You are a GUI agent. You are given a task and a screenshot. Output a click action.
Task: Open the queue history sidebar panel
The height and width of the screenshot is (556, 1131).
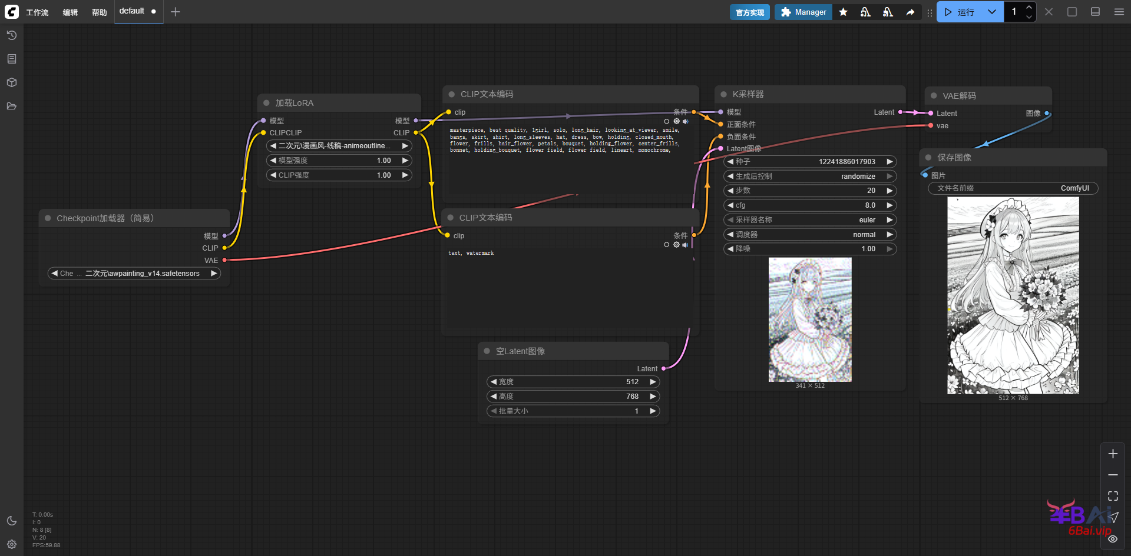[12, 35]
